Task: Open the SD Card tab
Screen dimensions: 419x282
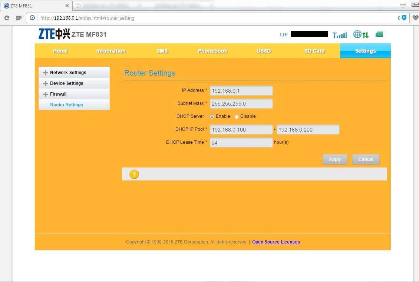Action: pyautogui.click(x=314, y=51)
